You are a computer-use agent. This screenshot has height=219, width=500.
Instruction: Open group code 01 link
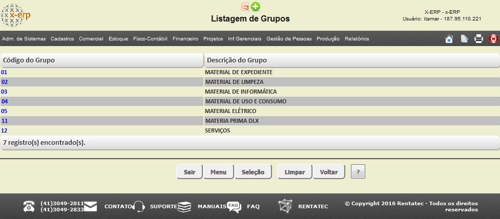[4, 72]
